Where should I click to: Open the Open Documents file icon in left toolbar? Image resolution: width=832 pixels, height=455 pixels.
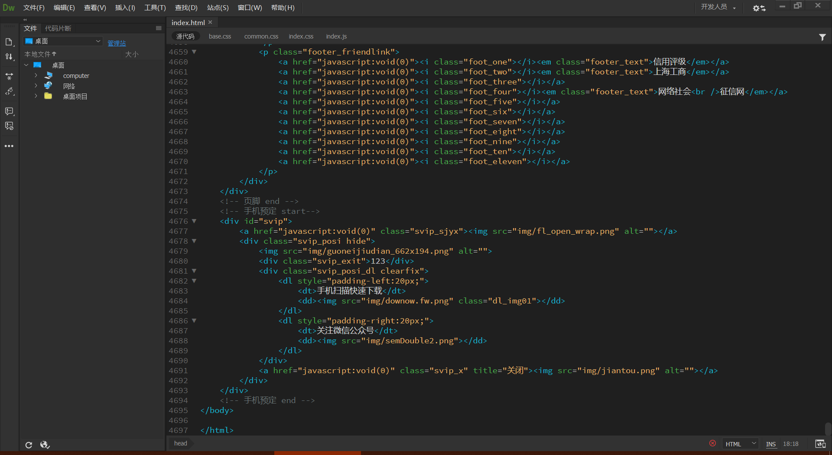9,42
